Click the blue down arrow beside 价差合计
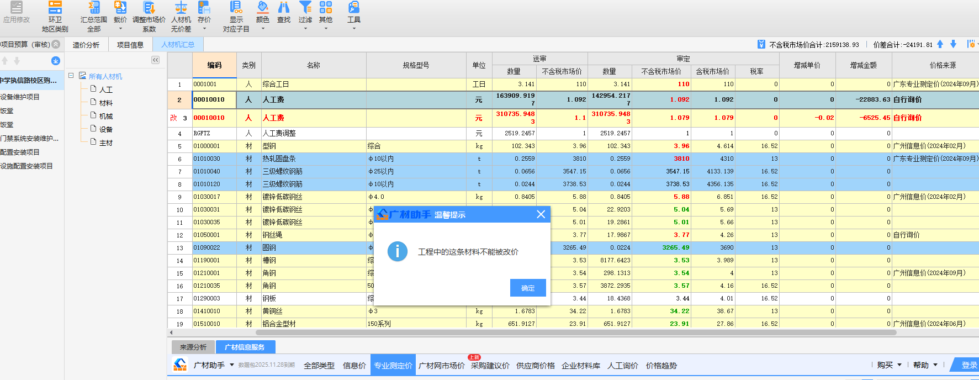This screenshot has width=979, height=380. click(x=953, y=44)
